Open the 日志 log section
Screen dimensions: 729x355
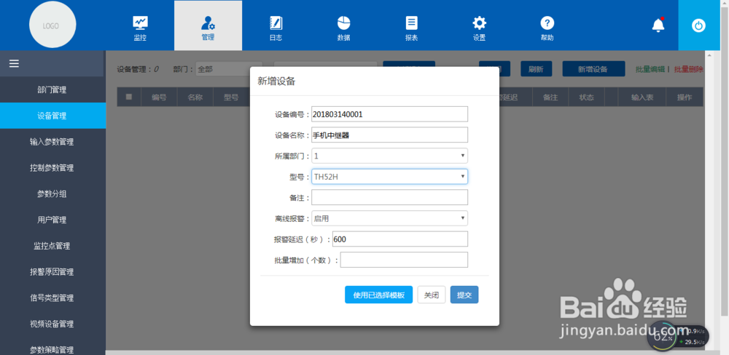276,28
